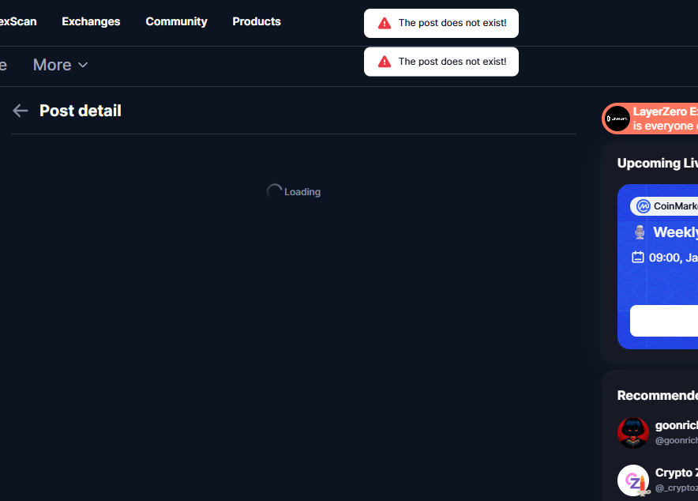This screenshot has height=501, width=698.
Task: Dismiss the top 'The post does not exist!' toast
Action: 441,23
